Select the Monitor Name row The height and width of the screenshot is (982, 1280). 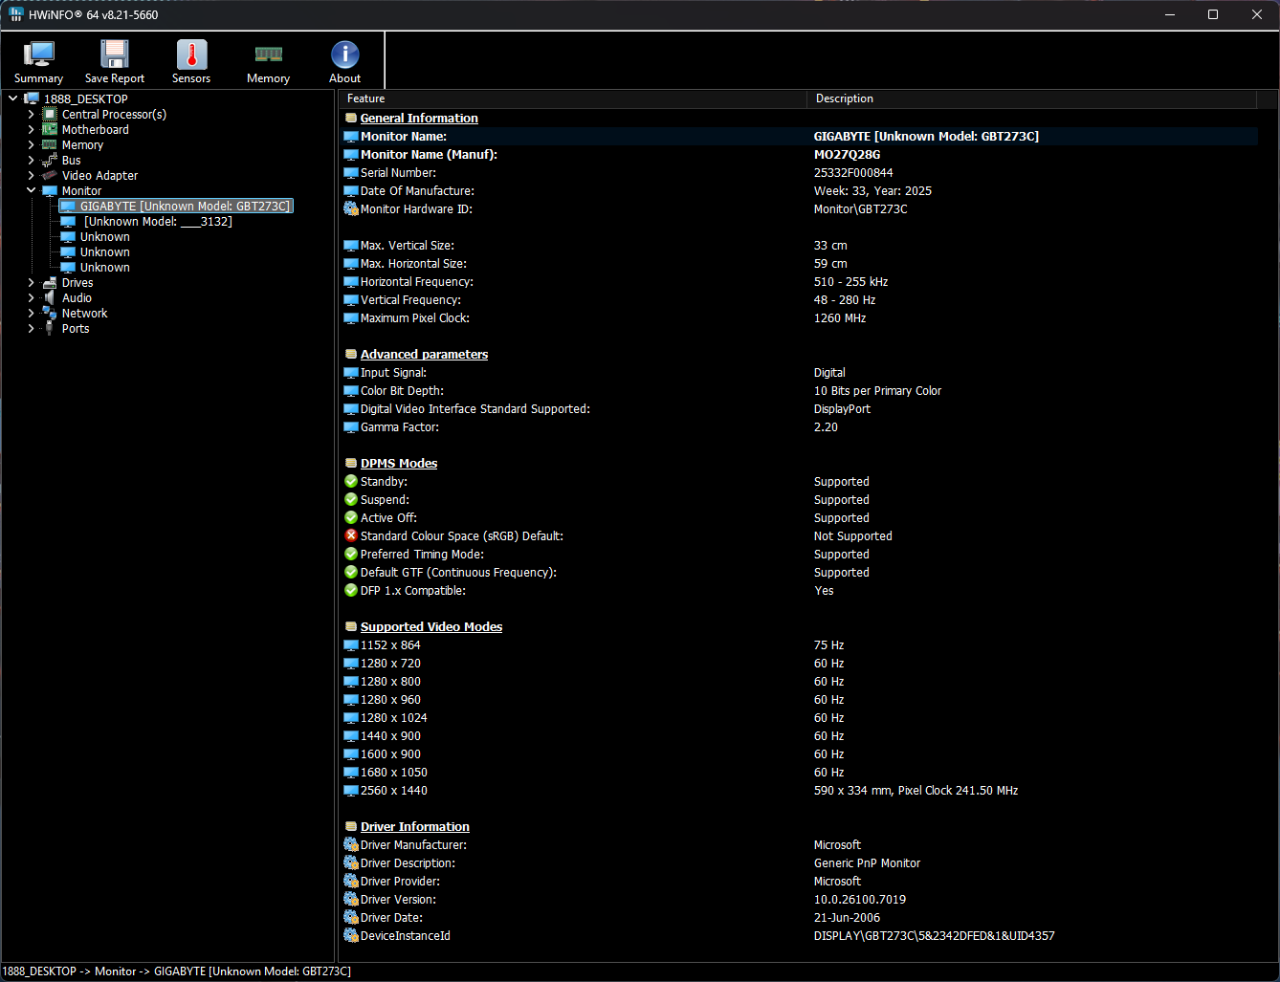799,136
